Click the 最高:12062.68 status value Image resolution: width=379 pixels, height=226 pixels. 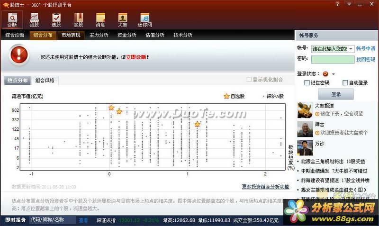tap(179, 220)
